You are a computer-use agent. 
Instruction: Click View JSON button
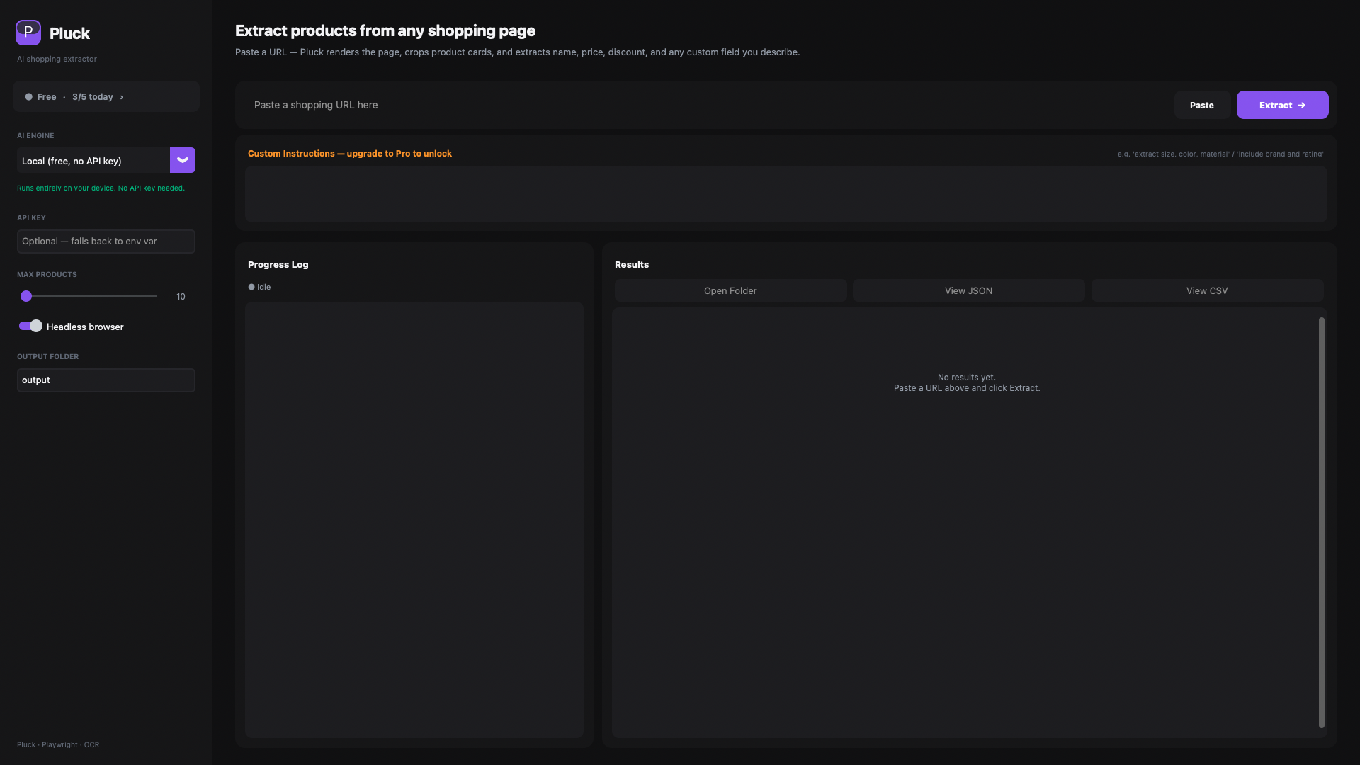tap(968, 290)
